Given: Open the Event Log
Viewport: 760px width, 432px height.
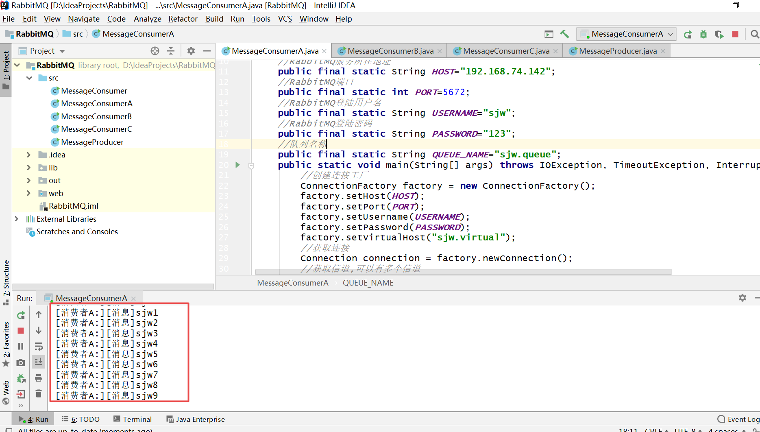Looking at the screenshot, I should tap(738, 419).
